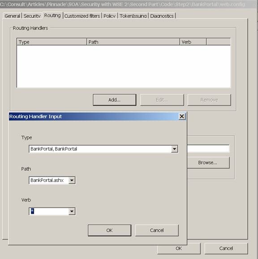Select the Path column header
The height and width of the screenshot is (259, 258).
[133, 42]
